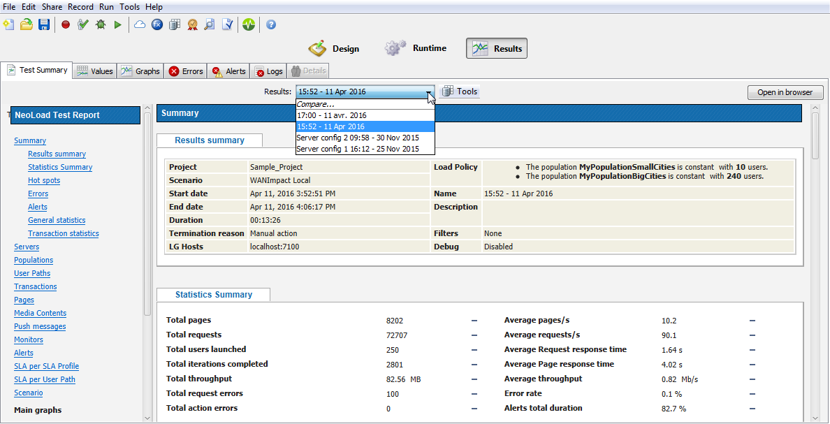Click the green bug debug icon
Viewport: 830px width, 424px height.
click(101, 24)
